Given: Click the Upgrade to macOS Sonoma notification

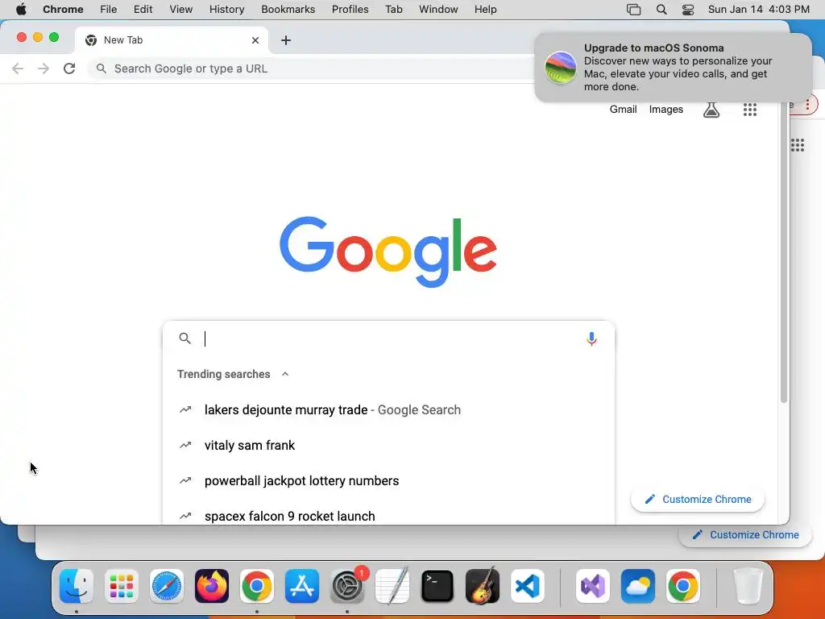Looking at the screenshot, I should click(673, 68).
